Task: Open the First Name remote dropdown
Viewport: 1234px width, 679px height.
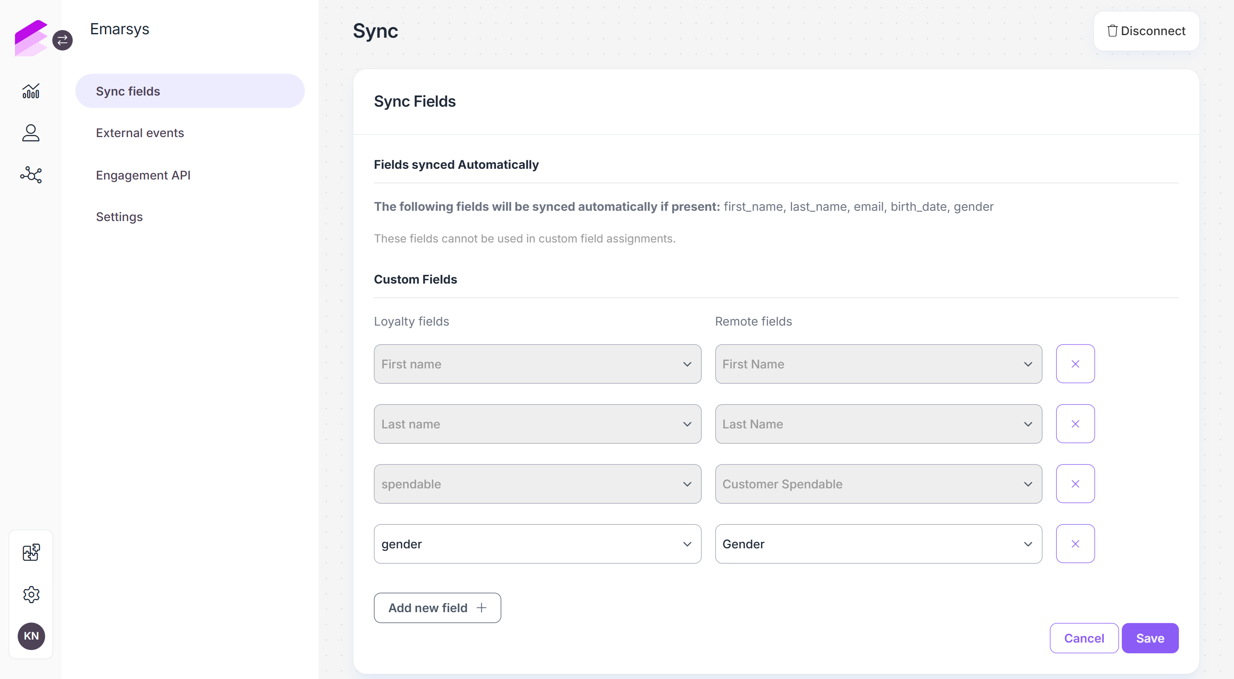Action: [879, 364]
